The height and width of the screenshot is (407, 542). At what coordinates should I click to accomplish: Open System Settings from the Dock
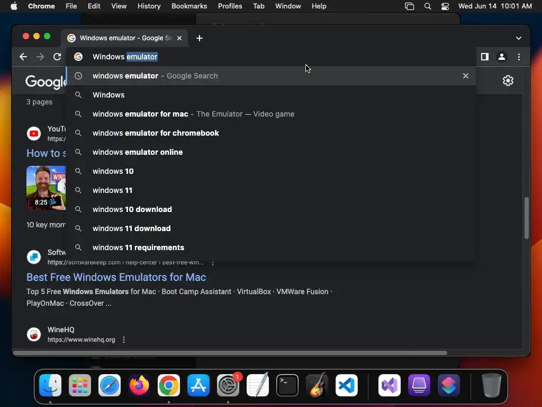coord(228,385)
